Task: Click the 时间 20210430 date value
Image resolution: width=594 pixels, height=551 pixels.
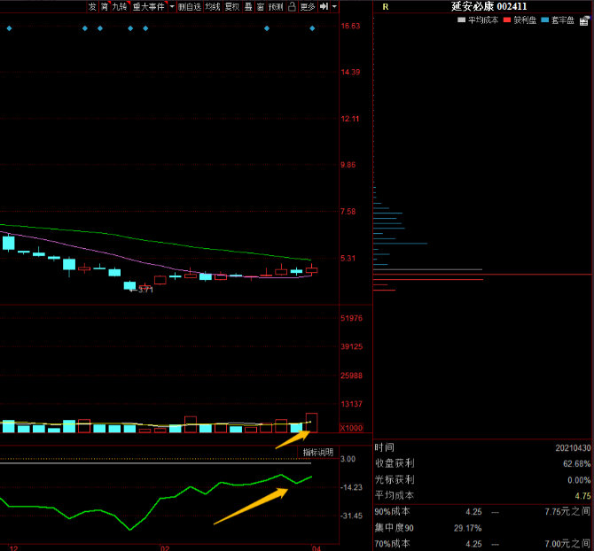Action: (x=573, y=448)
